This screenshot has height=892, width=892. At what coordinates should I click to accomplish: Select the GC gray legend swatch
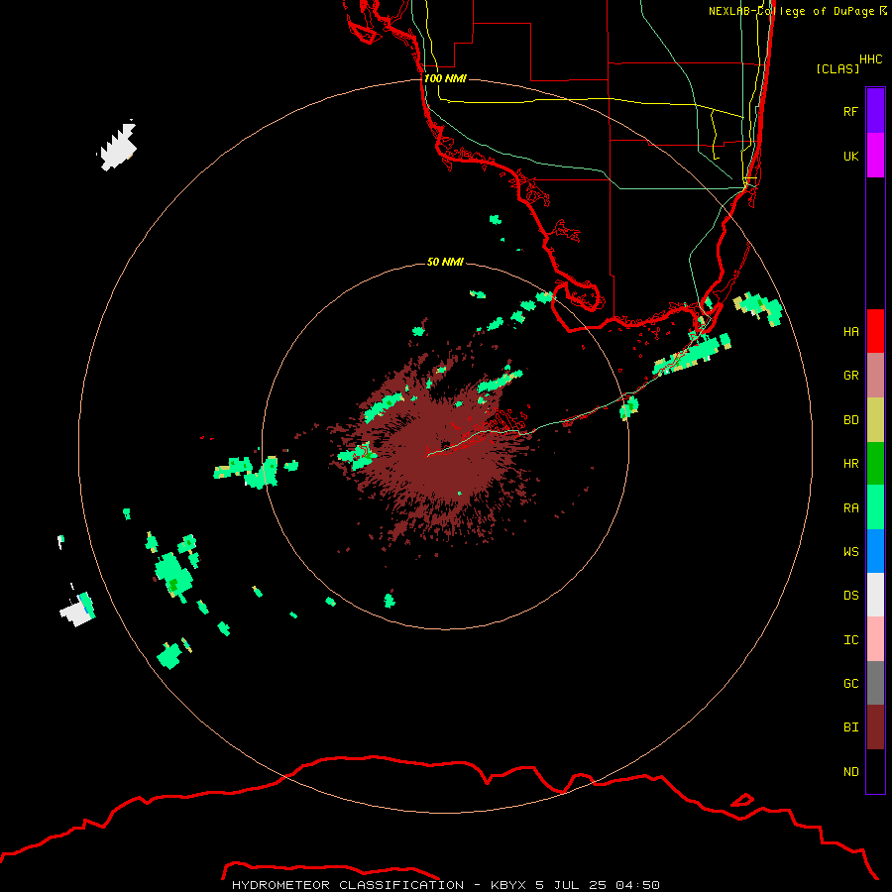pos(875,683)
